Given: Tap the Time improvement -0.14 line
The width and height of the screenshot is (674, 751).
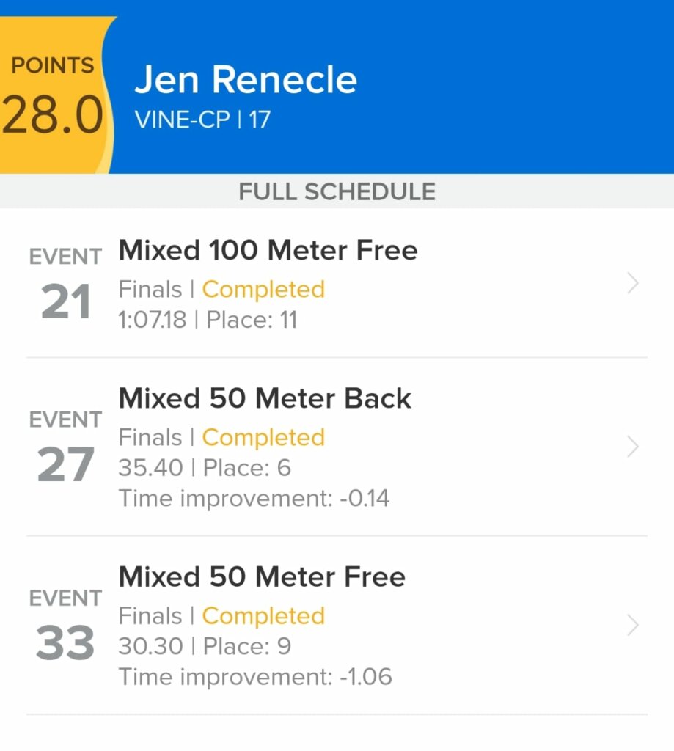Looking at the screenshot, I should [254, 499].
